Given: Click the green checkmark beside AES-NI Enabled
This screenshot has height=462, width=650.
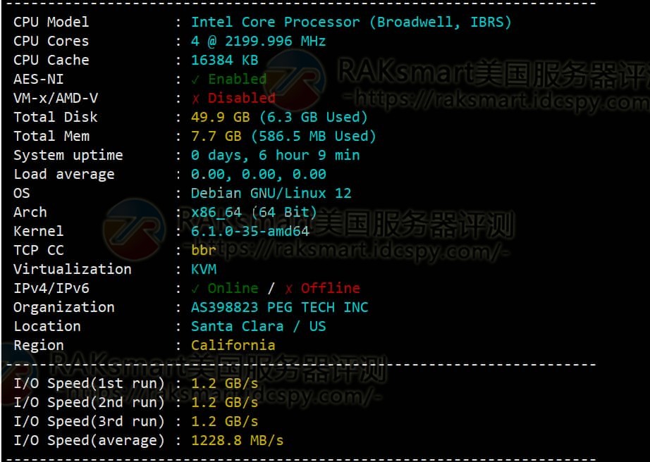Looking at the screenshot, I should pos(195,79).
